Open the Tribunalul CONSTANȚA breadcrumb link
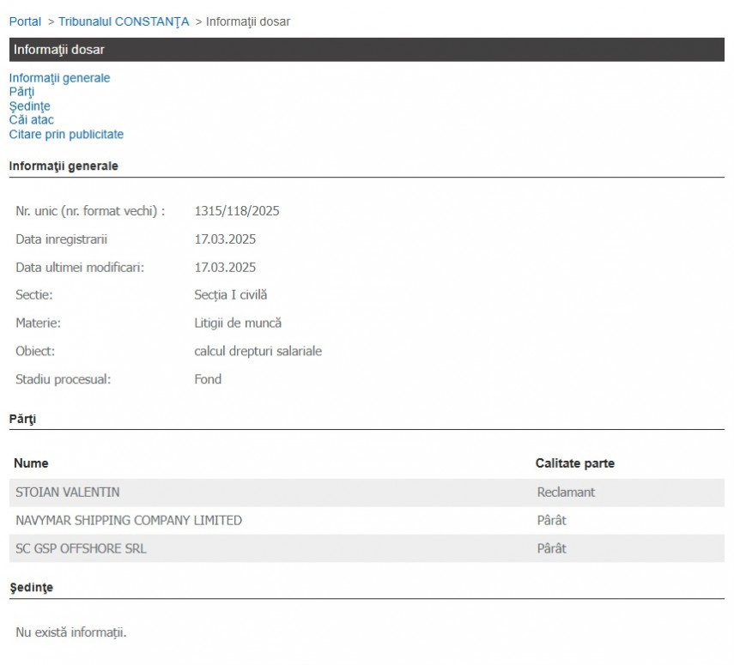The height and width of the screenshot is (665, 734). [x=124, y=21]
